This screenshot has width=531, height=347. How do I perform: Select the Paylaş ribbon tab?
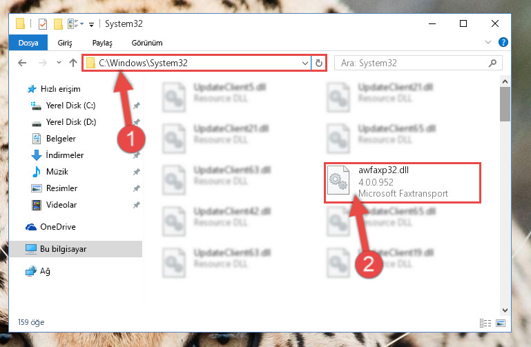(x=102, y=43)
